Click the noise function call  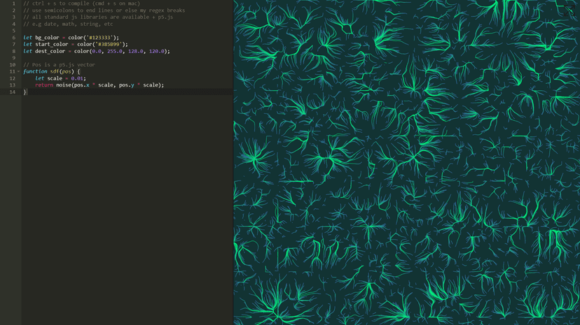point(64,85)
